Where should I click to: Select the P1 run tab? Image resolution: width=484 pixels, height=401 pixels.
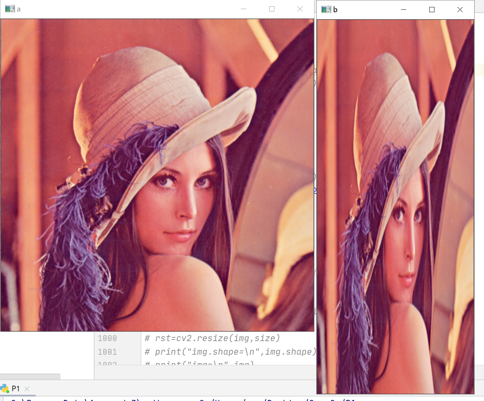point(15,388)
